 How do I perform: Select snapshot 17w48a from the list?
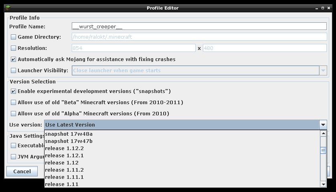[69, 134]
